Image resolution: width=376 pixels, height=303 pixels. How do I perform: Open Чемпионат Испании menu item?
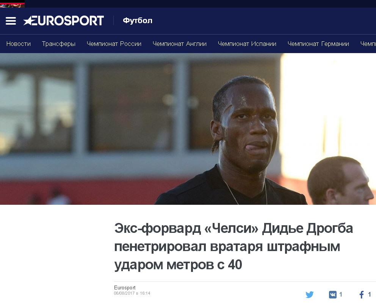(x=247, y=44)
